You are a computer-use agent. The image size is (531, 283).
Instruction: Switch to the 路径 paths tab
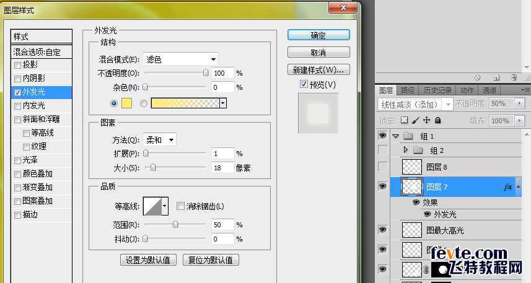(408, 90)
